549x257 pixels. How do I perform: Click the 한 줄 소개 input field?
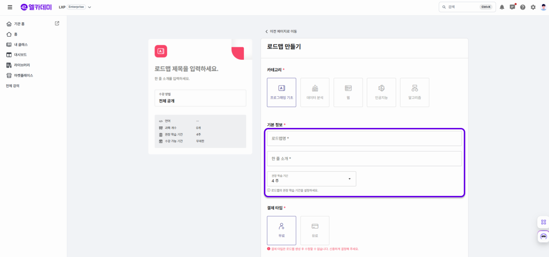coord(364,159)
